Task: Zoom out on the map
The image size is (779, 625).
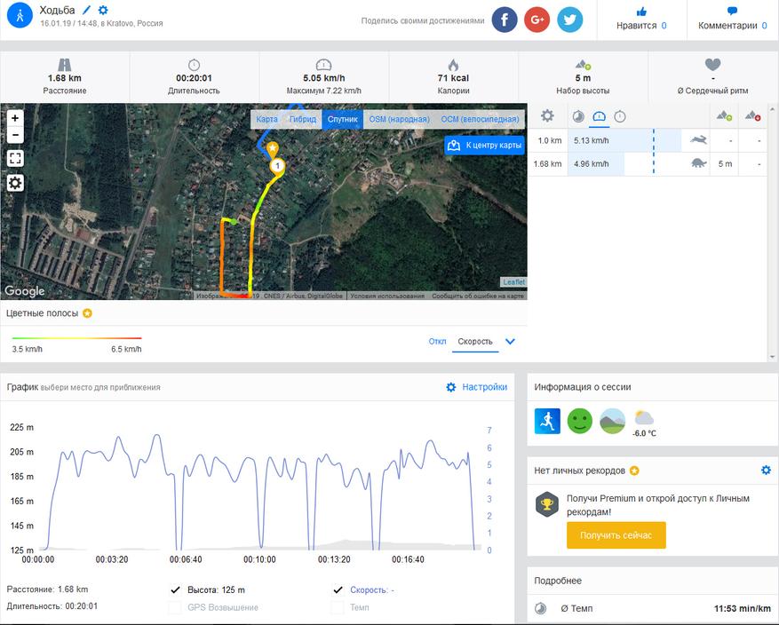Action: tap(15, 135)
